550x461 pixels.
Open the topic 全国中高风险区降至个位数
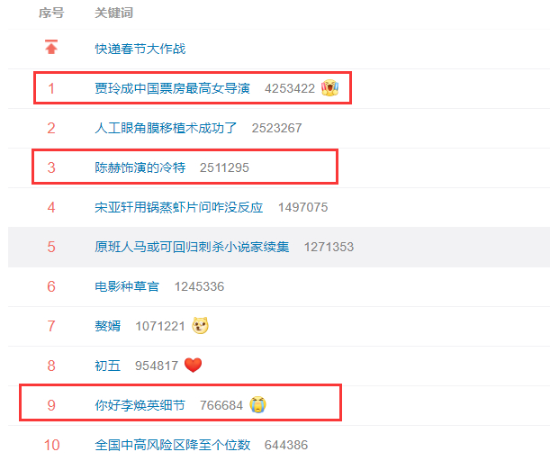click(172, 445)
